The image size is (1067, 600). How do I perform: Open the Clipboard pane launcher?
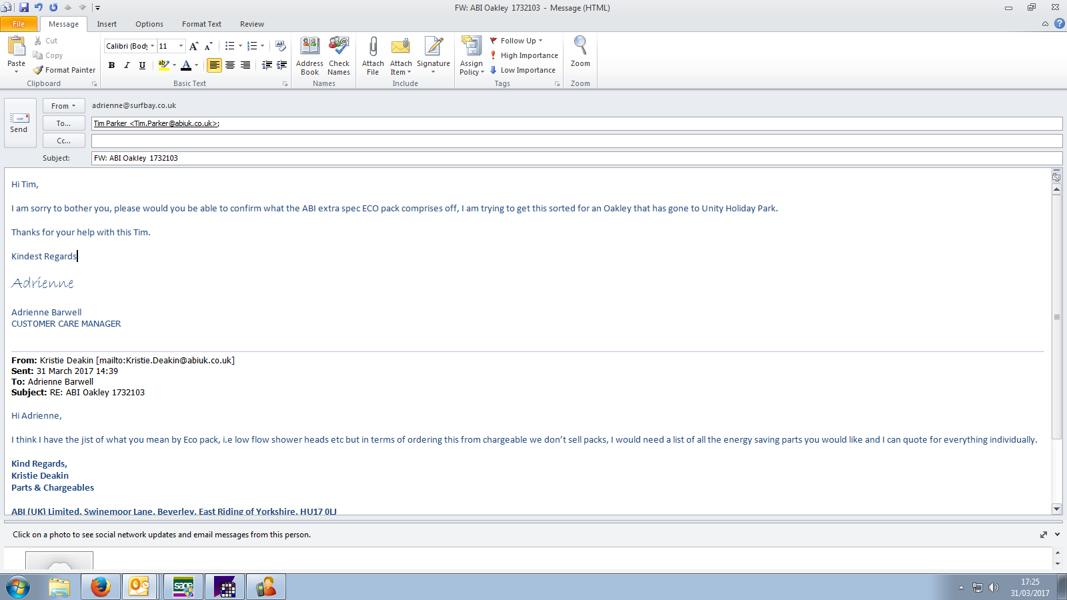94,84
